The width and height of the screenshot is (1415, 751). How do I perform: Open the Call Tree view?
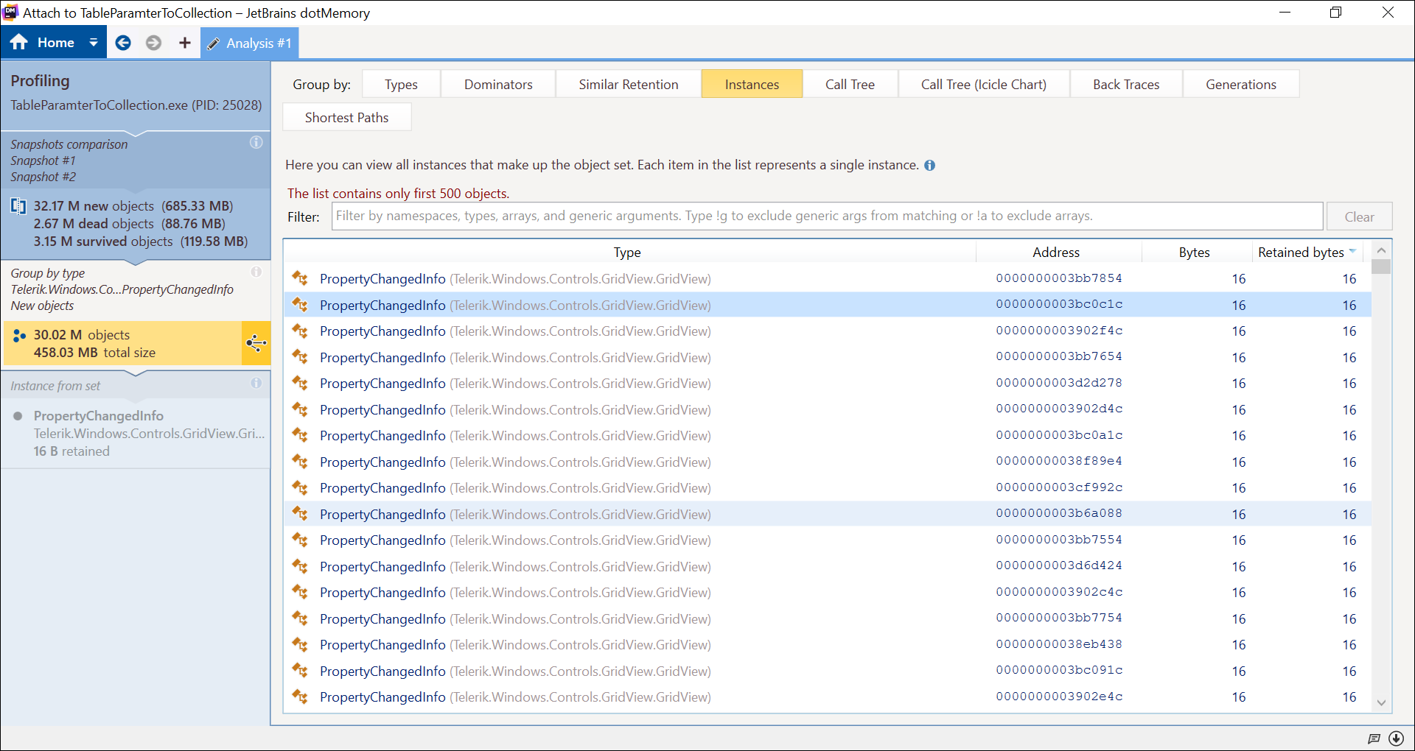pyautogui.click(x=850, y=84)
